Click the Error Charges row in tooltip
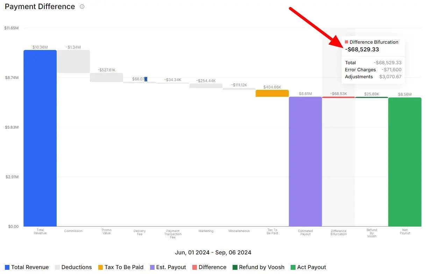The image size is (426, 274). click(373, 70)
